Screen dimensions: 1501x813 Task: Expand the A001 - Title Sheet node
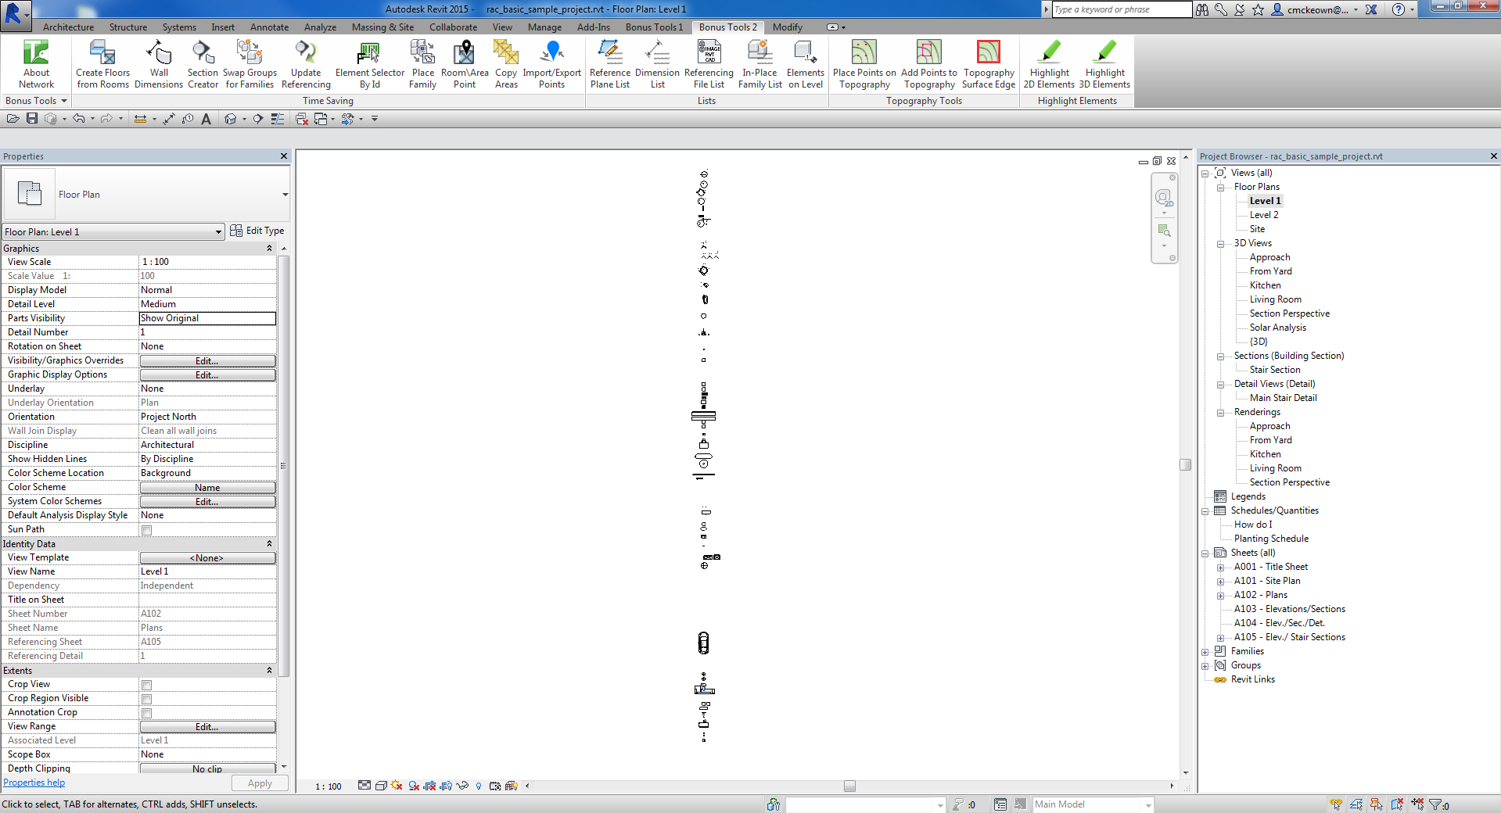pyautogui.click(x=1221, y=567)
